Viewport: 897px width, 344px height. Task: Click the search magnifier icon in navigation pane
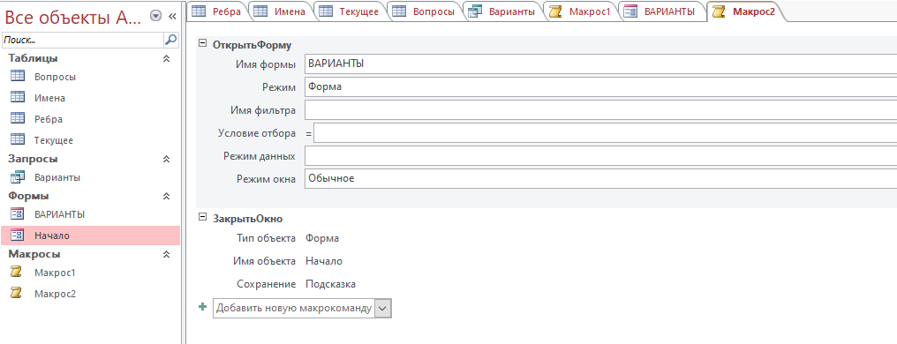point(170,40)
